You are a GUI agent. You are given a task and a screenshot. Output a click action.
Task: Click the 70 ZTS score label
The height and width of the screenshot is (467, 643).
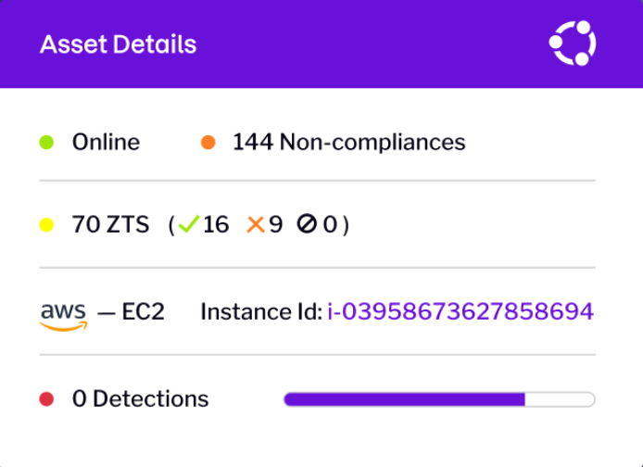(x=111, y=224)
